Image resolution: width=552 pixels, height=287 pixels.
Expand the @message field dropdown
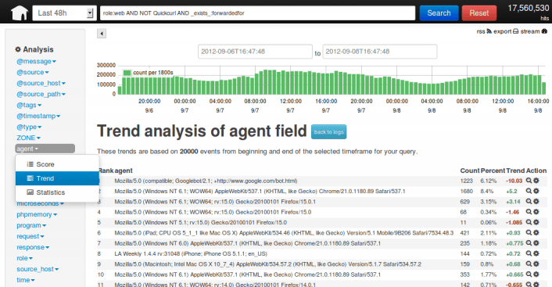coord(36,61)
